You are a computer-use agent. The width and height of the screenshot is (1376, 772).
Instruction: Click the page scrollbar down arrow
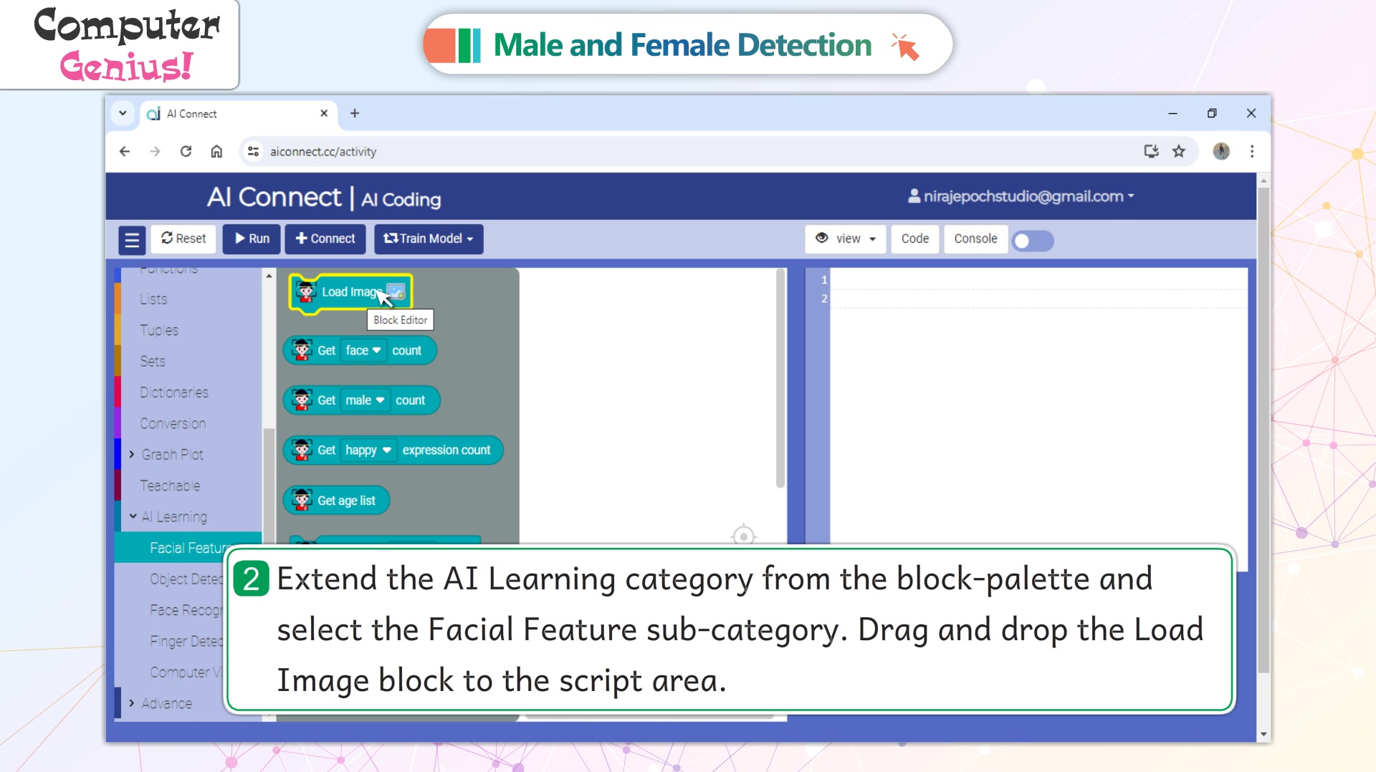[1263, 734]
